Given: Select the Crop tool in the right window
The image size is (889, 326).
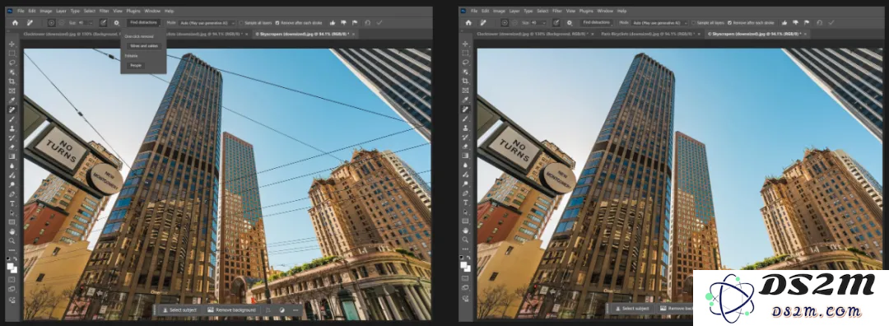Looking at the screenshot, I should [x=465, y=81].
